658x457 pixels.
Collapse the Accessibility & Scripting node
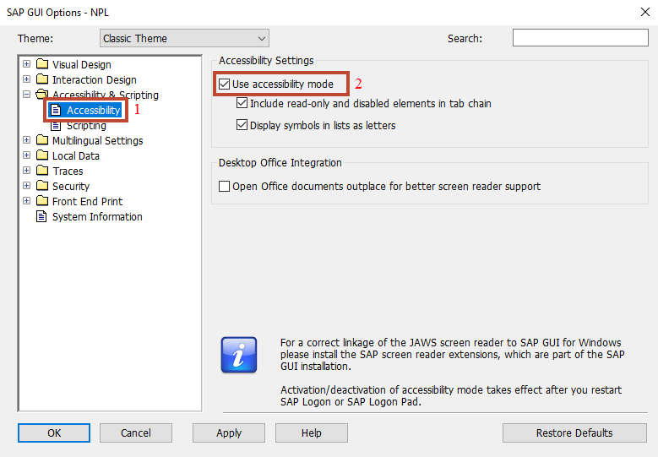coord(26,94)
